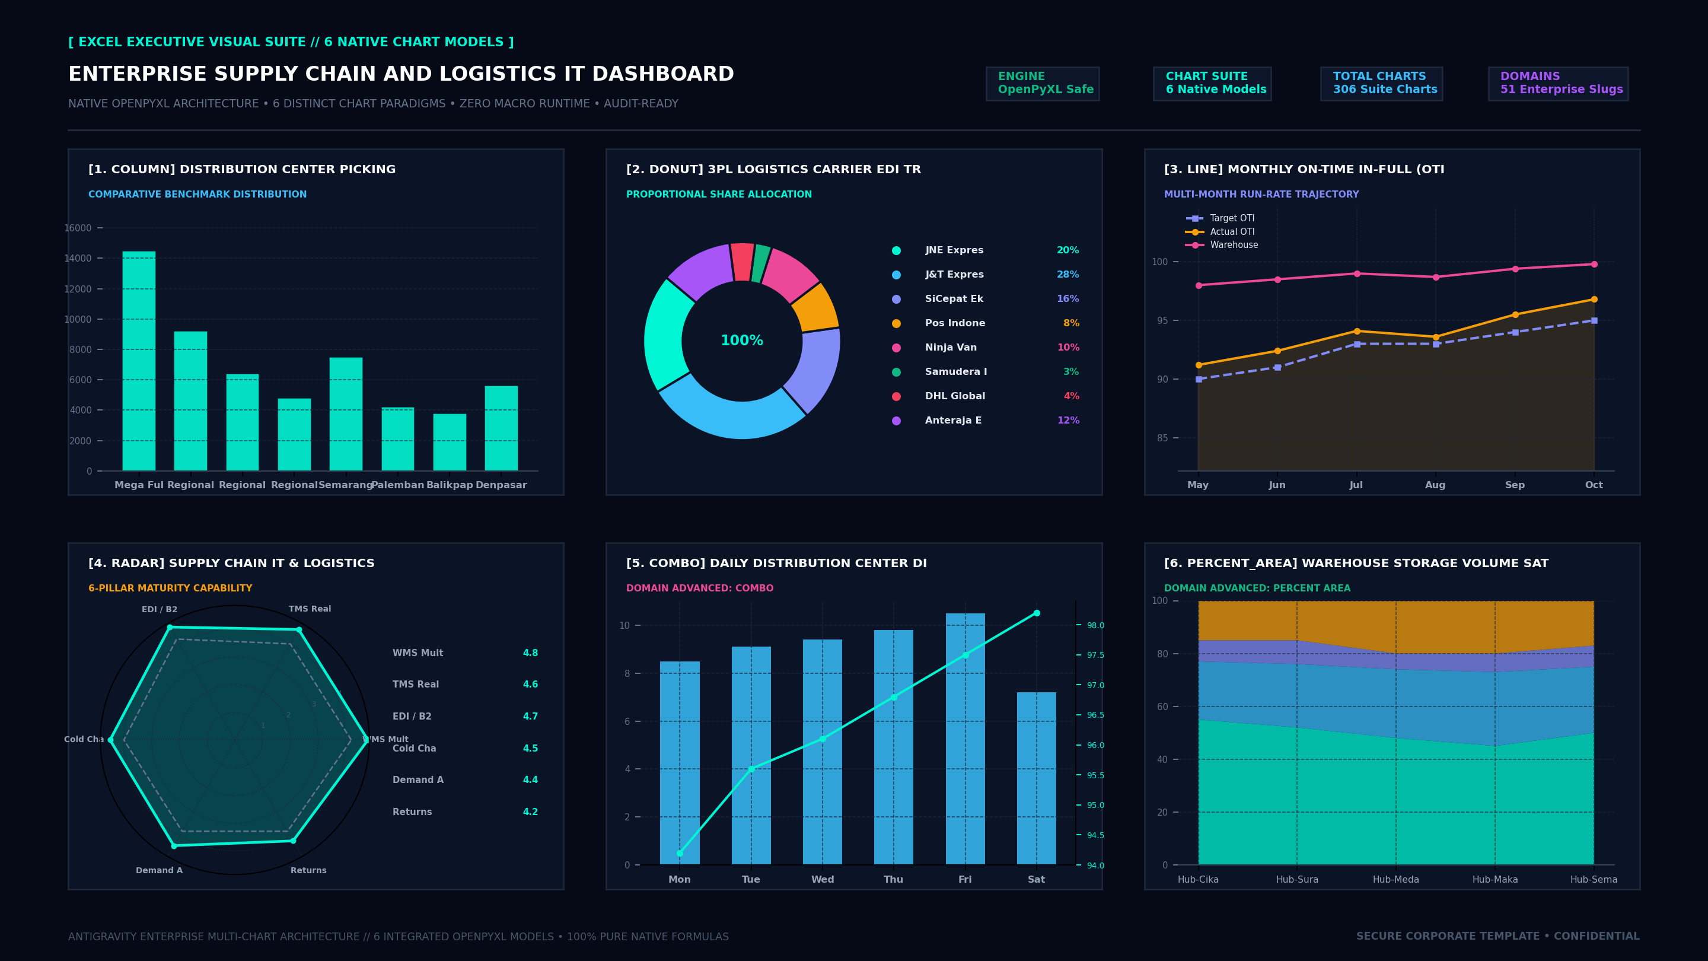Click the DOMAINS 51 Enterprise Slugs badge

(1558, 84)
